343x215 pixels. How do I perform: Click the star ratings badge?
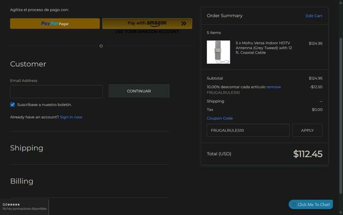tap(24, 206)
